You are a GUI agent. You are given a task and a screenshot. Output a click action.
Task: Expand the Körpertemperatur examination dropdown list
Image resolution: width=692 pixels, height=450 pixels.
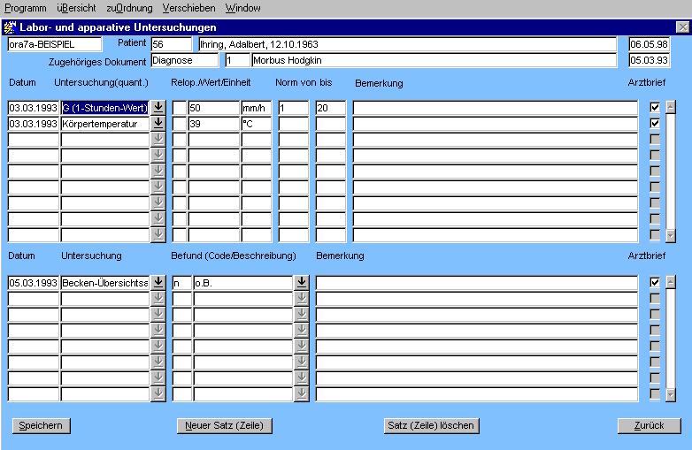pos(158,124)
